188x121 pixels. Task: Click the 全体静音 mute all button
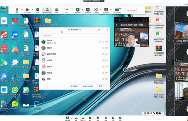tap(74, 86)
